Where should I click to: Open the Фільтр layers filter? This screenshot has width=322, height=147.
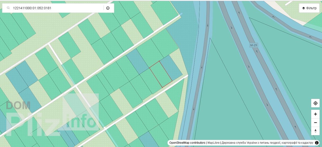coord(309,8)
